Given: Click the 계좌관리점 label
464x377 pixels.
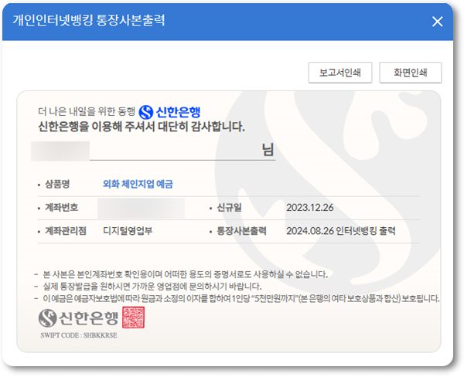Looking at the screenshot, I should tap(66, 231).
